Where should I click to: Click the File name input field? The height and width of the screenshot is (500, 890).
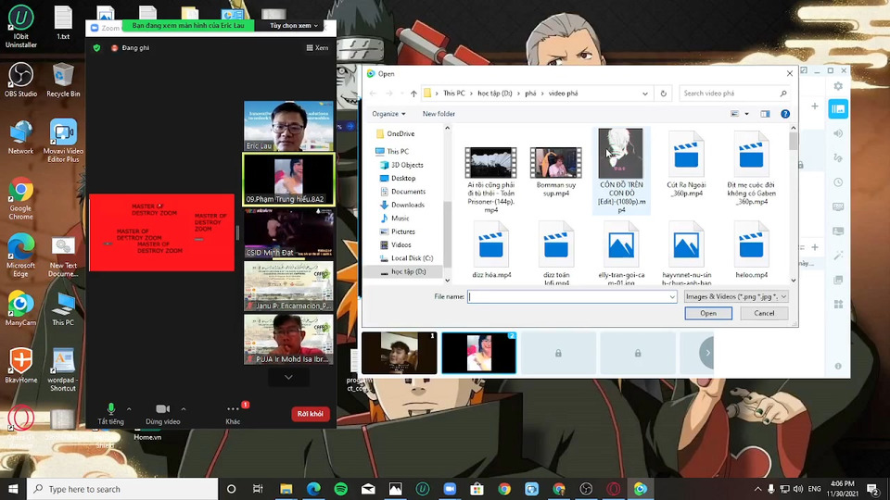tap(567, 296)
